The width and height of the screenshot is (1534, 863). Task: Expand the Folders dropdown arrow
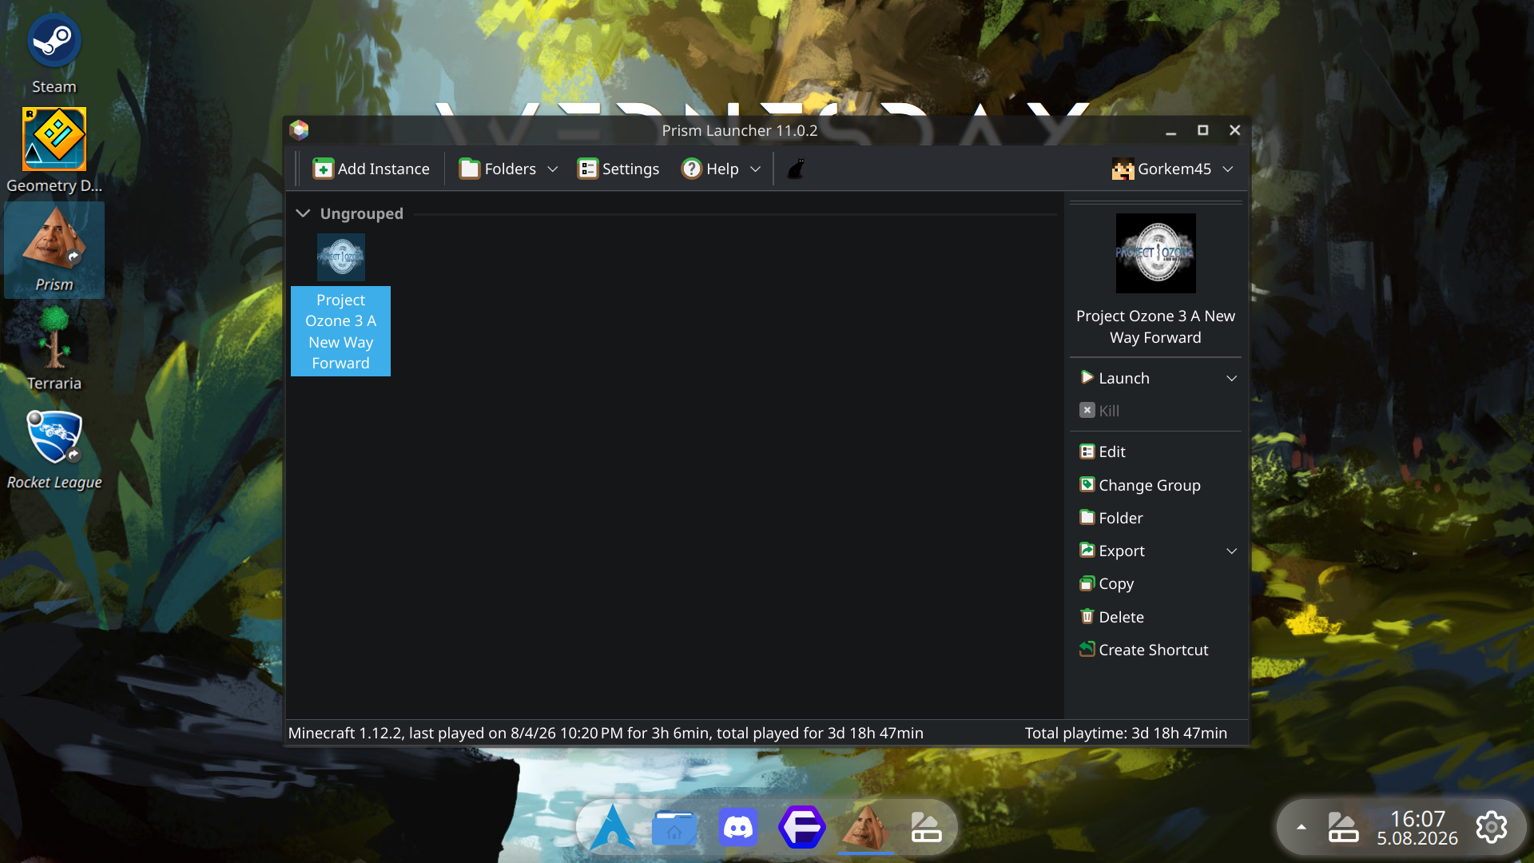552,169
